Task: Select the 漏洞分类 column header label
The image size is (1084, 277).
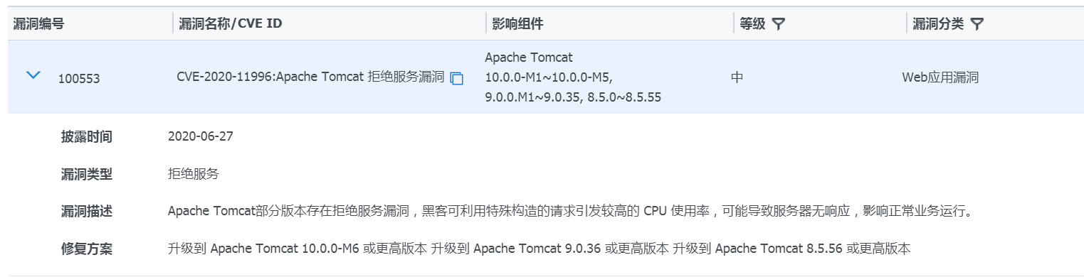Action: pyautogui.click(x=939, y=24)
